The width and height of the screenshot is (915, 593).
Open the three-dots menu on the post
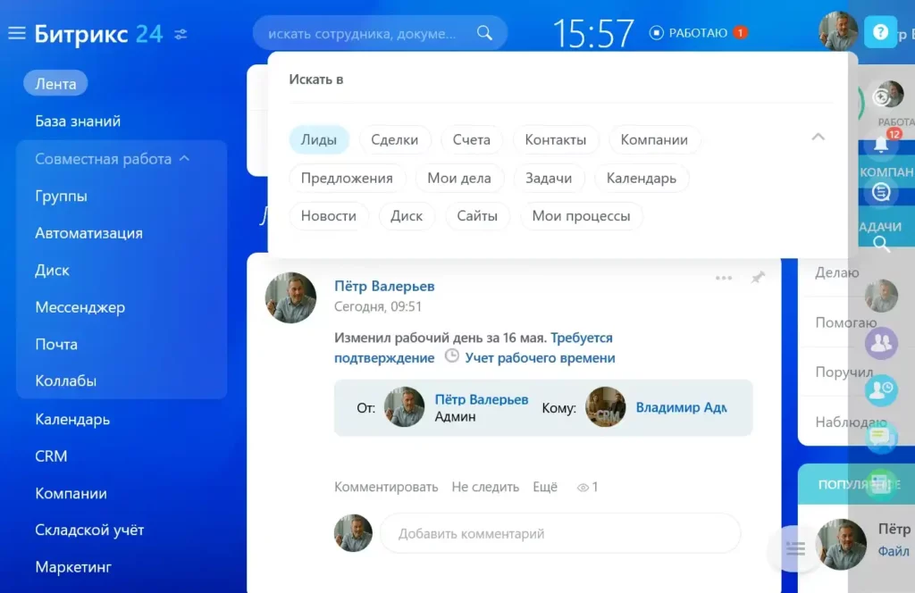click(x=724, y=278)
